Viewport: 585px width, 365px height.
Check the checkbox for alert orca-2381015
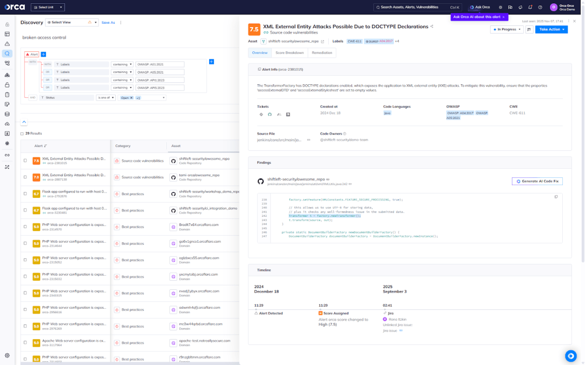pos(24,161)
